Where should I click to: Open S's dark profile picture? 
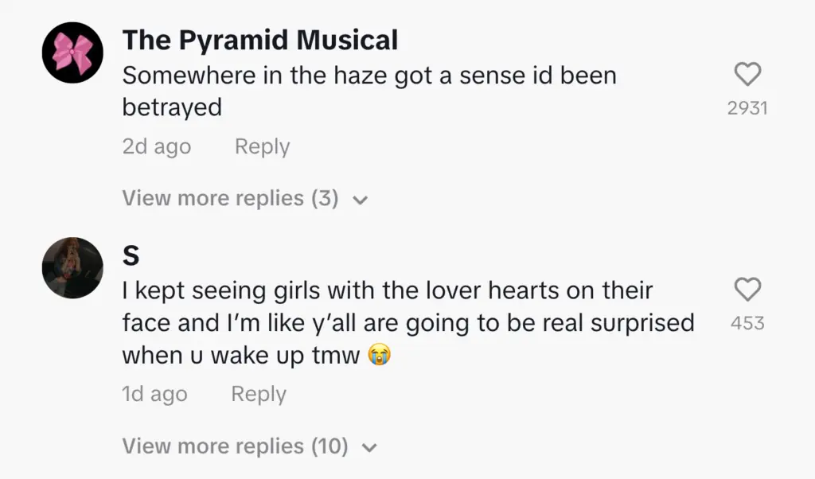click(72, 267)
